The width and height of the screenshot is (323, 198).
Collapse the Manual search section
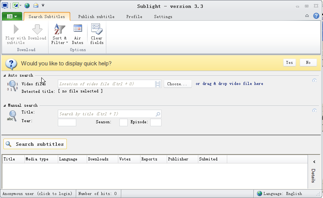tap(5, 106)
